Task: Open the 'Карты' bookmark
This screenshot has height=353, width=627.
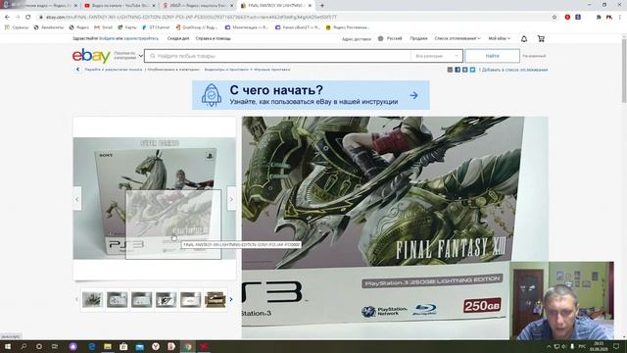Action: (x=126, y=27)
